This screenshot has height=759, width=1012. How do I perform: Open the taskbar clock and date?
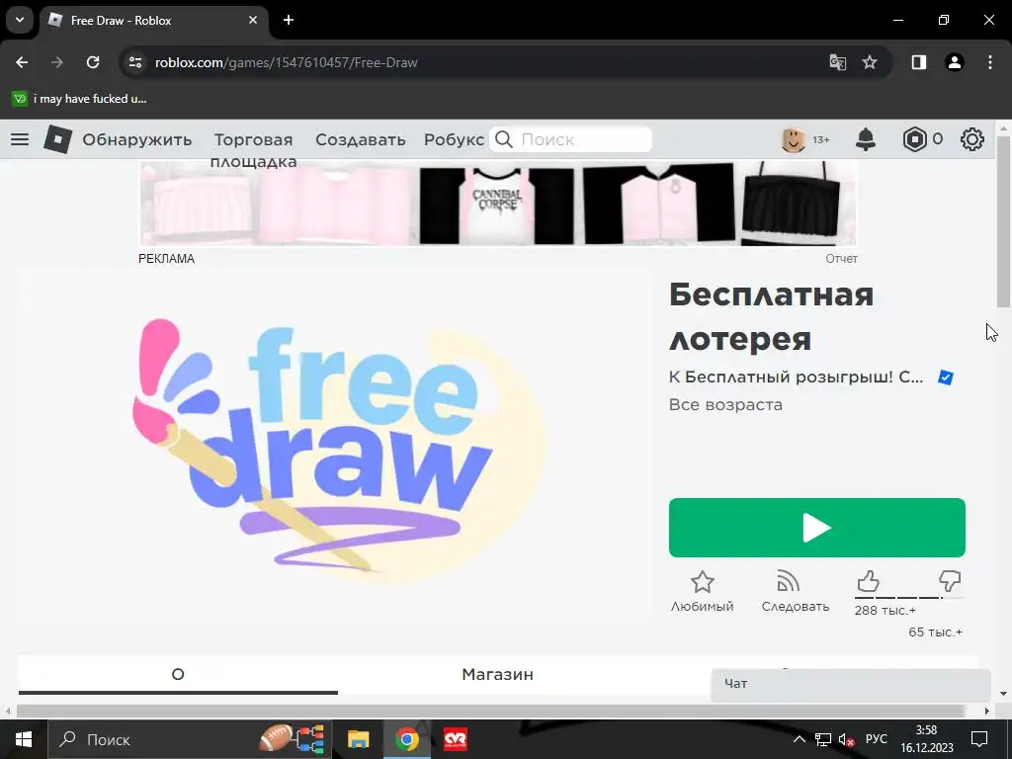pos(927,739)
